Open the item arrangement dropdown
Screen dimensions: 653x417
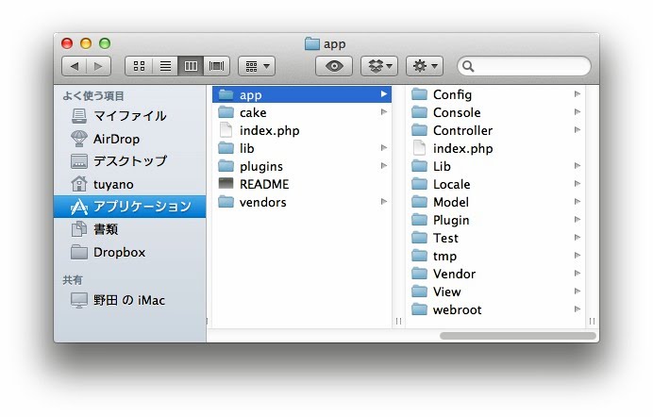(x=257, y=66)
